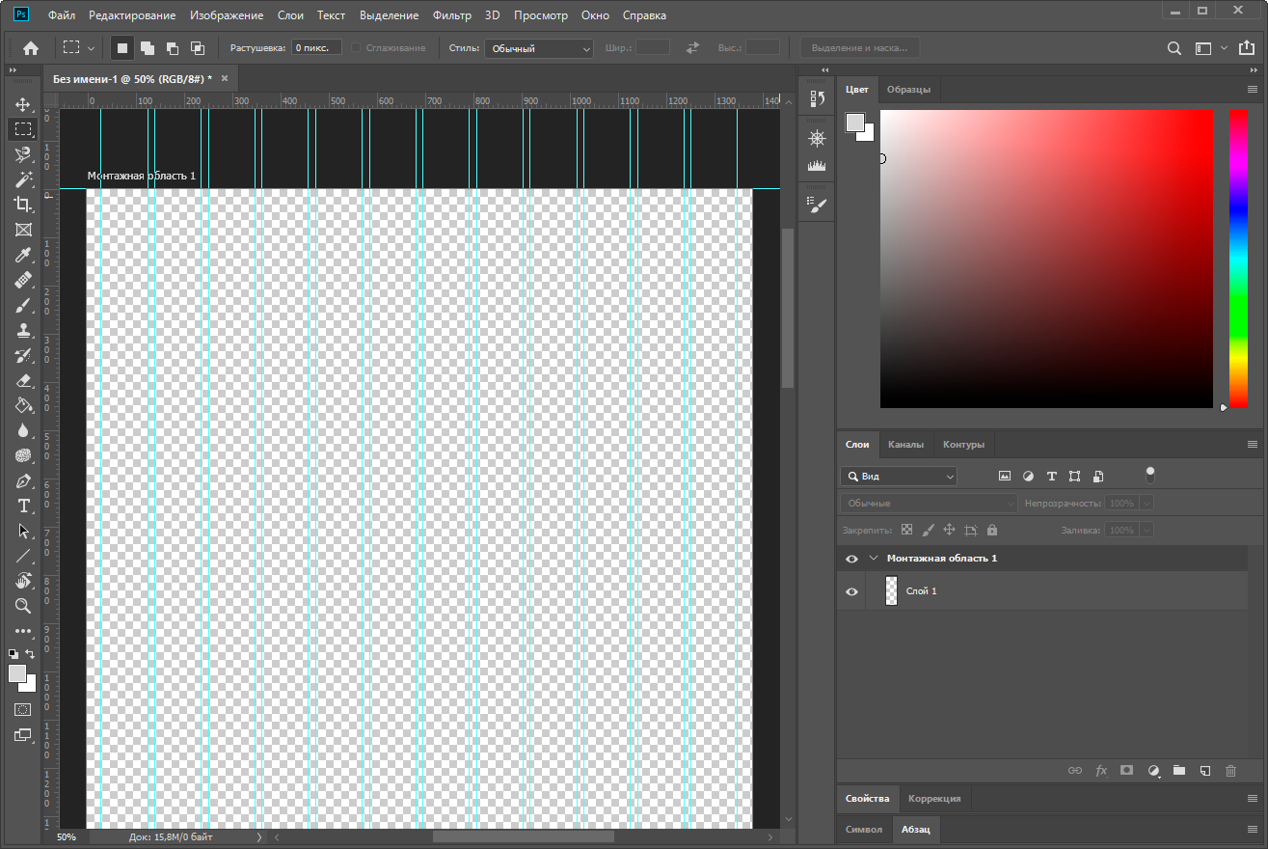The height and width of the screenshot is (849, 1268).
Task: Reset default foreground and background colors
Action: 13,653
